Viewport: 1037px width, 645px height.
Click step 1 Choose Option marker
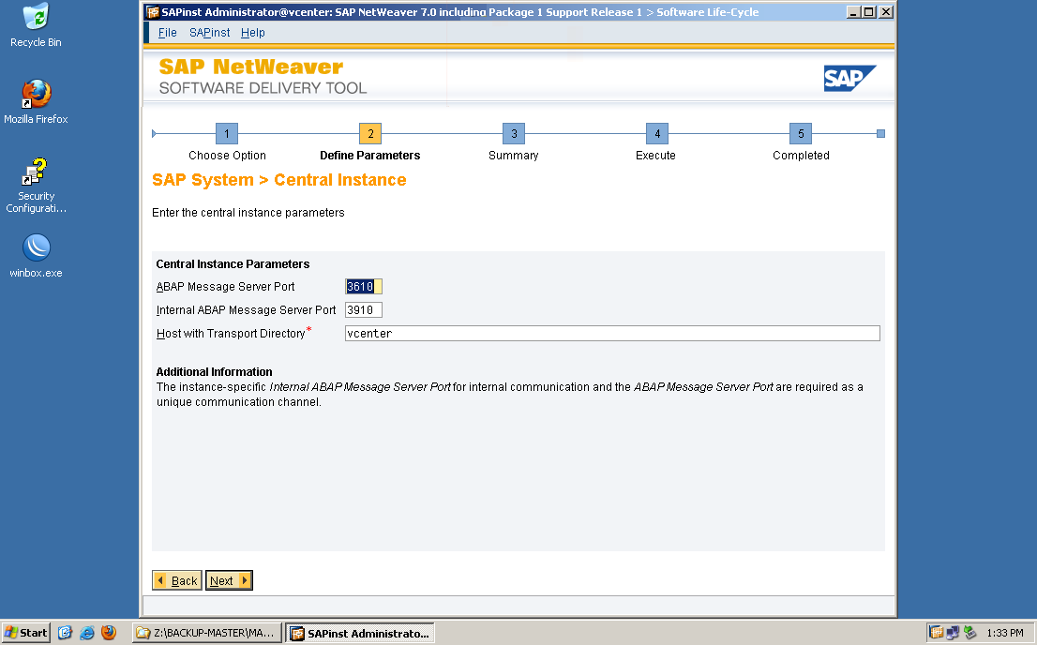(x=227, y=134)
